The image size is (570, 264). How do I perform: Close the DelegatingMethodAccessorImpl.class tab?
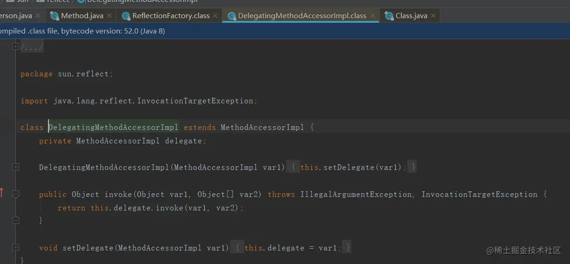(373, 16)
